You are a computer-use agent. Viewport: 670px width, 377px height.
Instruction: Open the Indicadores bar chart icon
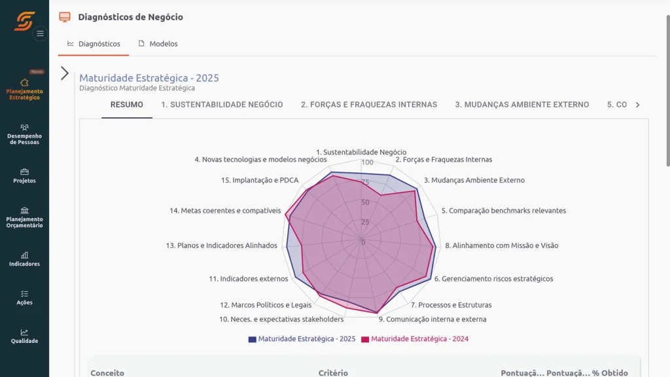tap(24, 255)
